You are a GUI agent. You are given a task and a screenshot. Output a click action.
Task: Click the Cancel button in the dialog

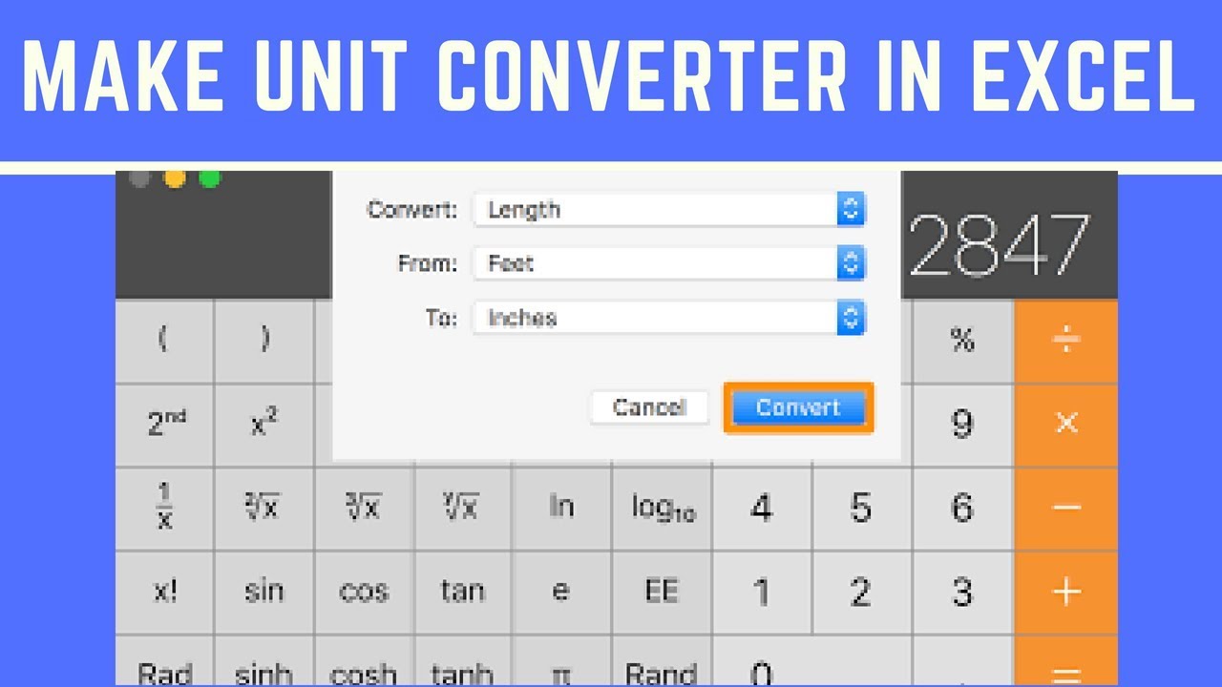tap(649, 407)
